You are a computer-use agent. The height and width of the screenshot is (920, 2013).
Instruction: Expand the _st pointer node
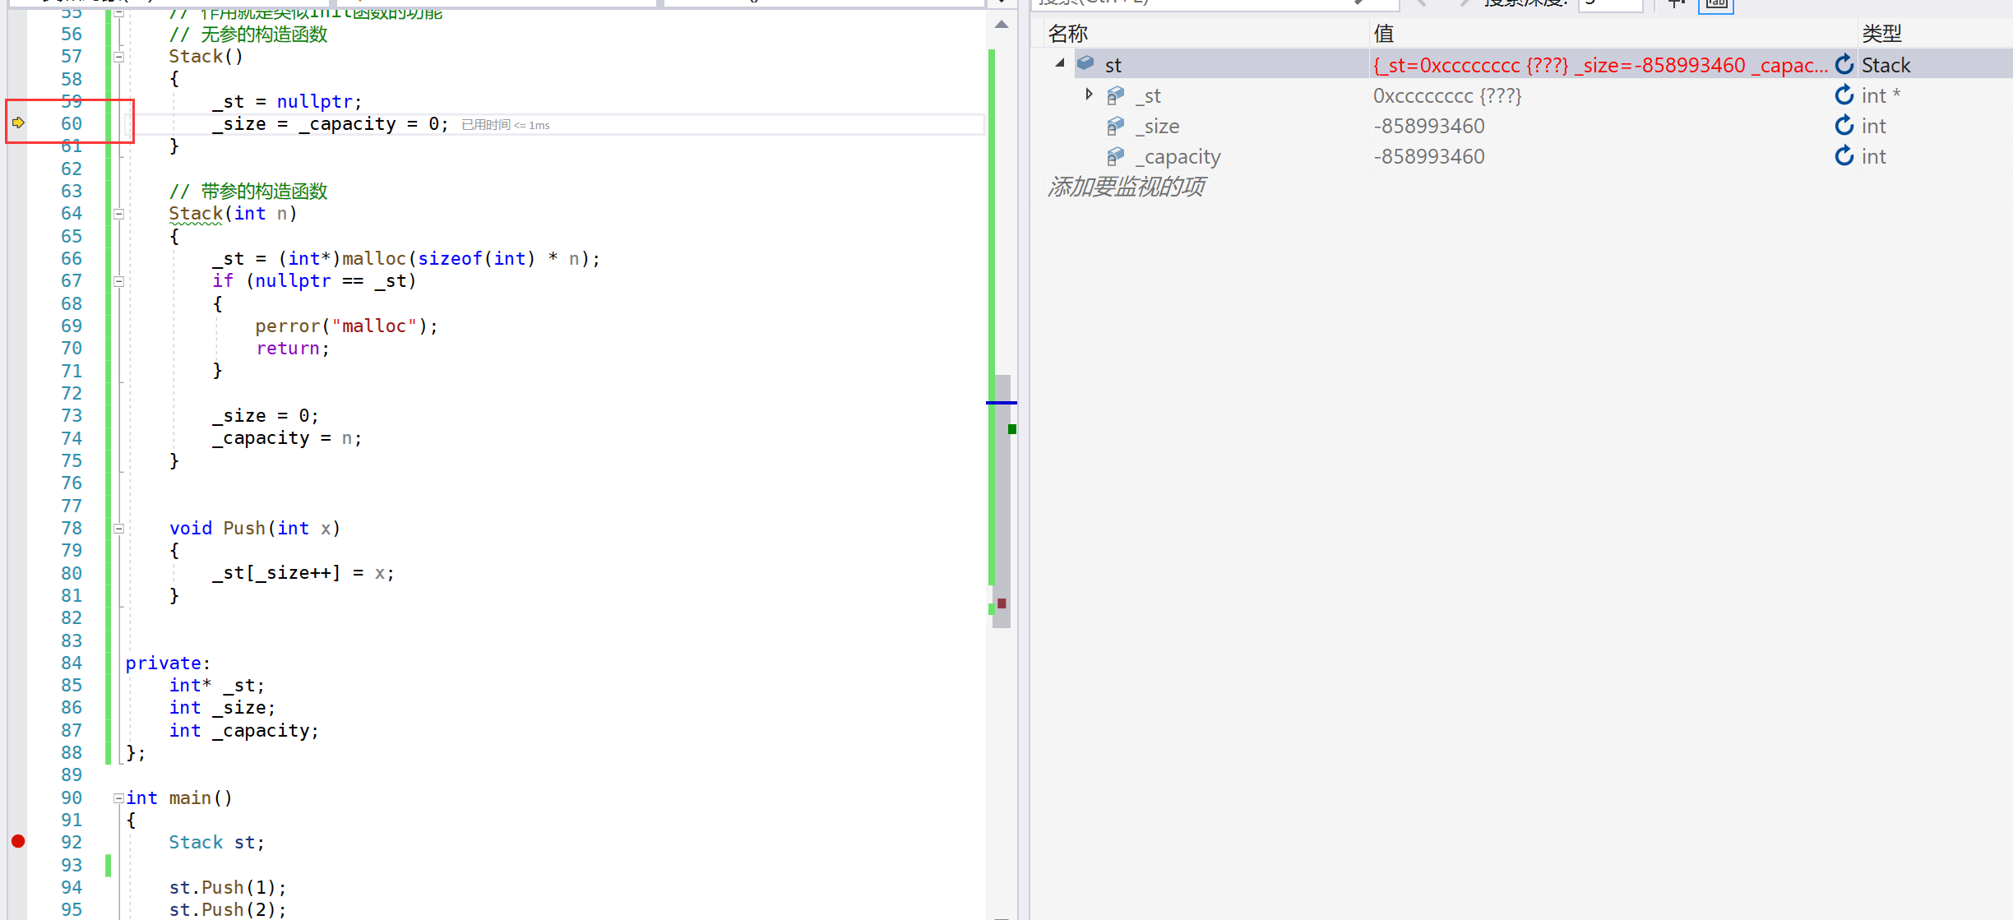[x=1089, y=95]
